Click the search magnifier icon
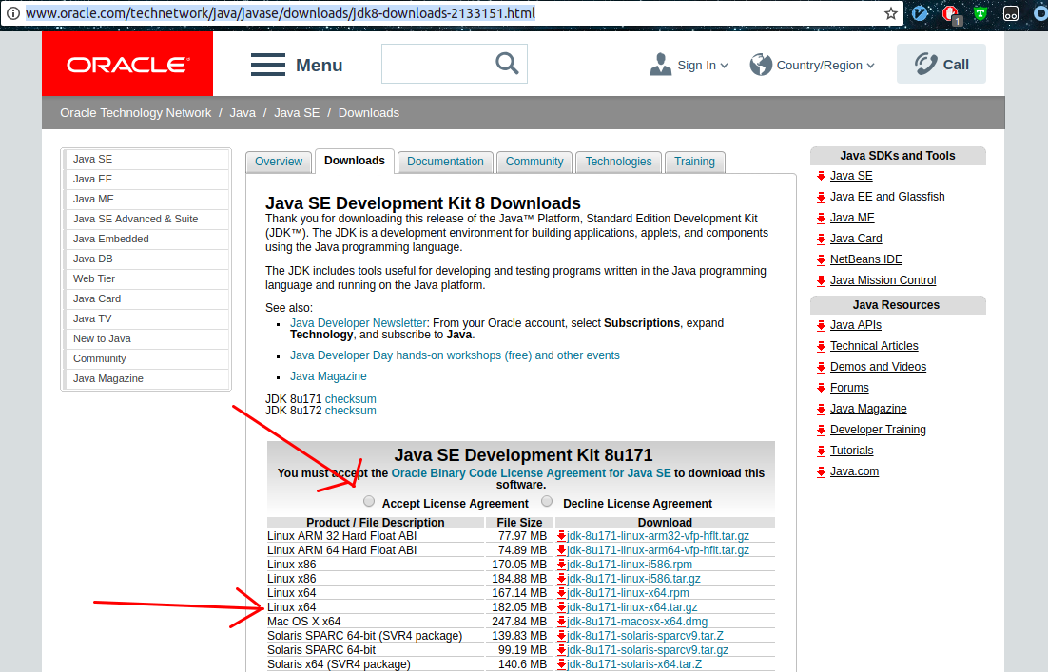The width and height of the screenshot is (1048, 672). [x=507, y=64]
